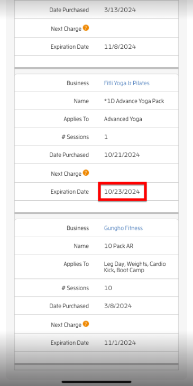The image size is (193, 386).
Task: Select the "*1D Advance Yoga Pack" name text
Action: pos(134,101)
